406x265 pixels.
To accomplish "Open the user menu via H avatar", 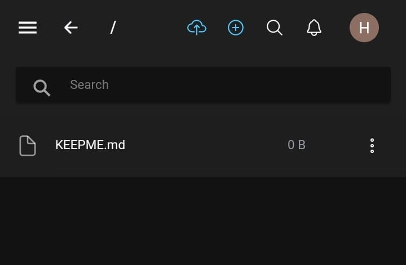I will pyautogui.click(x=364, y=28).
